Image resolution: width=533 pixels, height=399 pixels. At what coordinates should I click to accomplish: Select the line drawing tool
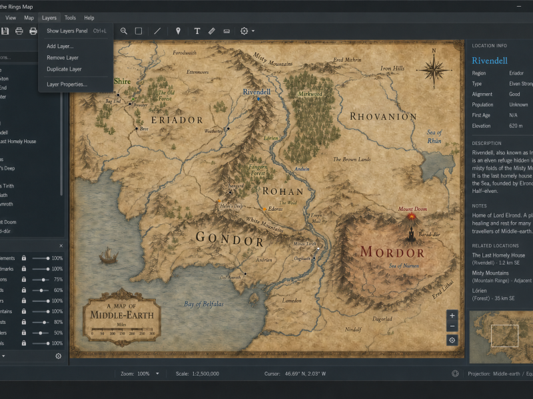tap(157, 31)
